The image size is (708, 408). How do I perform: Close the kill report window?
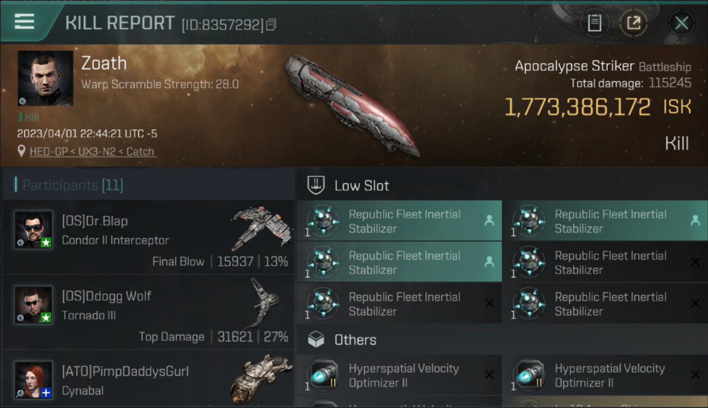pos(681,23)
